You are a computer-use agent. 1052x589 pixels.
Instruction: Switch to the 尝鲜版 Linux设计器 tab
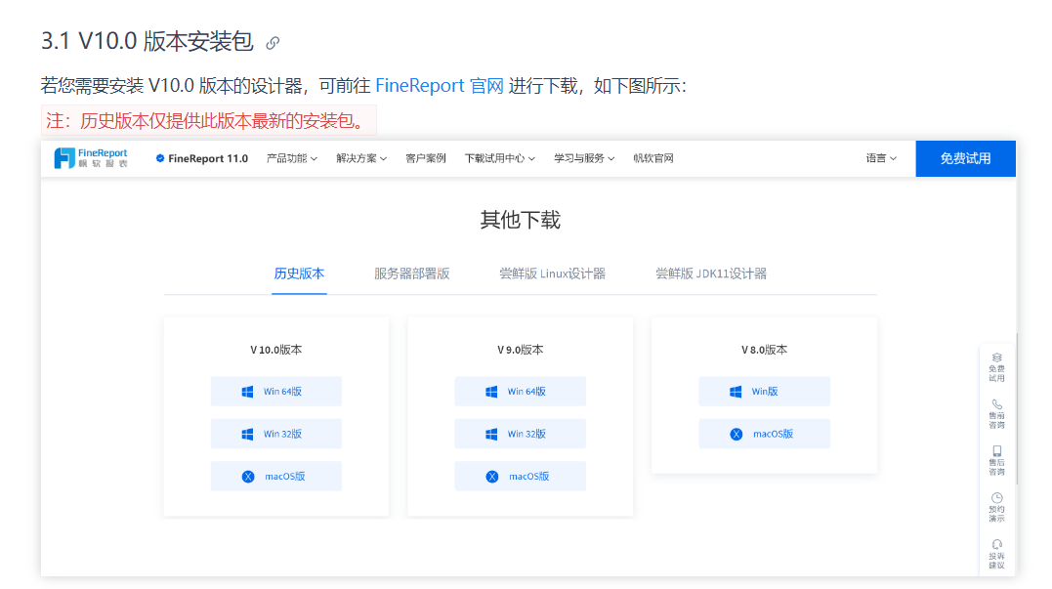pyautogui.click(x=552, y=273)
